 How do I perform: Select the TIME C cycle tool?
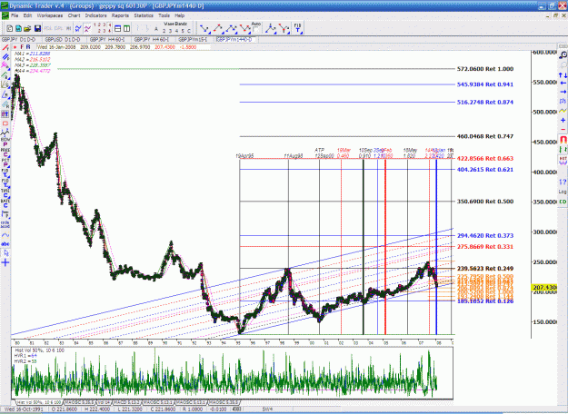tap(5, 192)
